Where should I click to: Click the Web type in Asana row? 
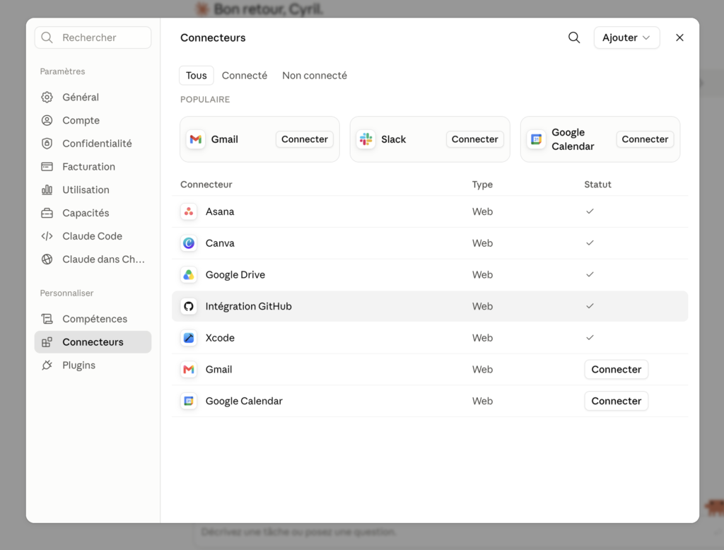point(482,211)
